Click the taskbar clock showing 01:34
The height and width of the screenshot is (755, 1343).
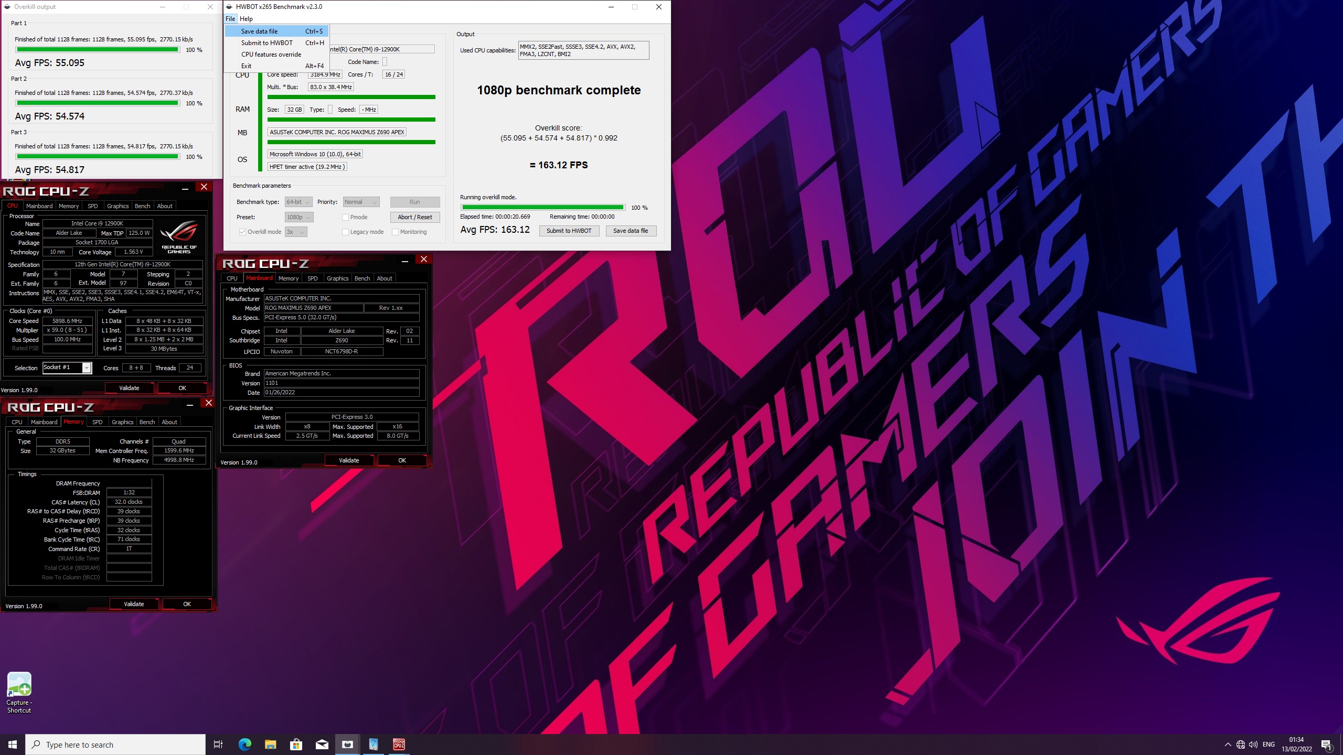coord(1297,745)
